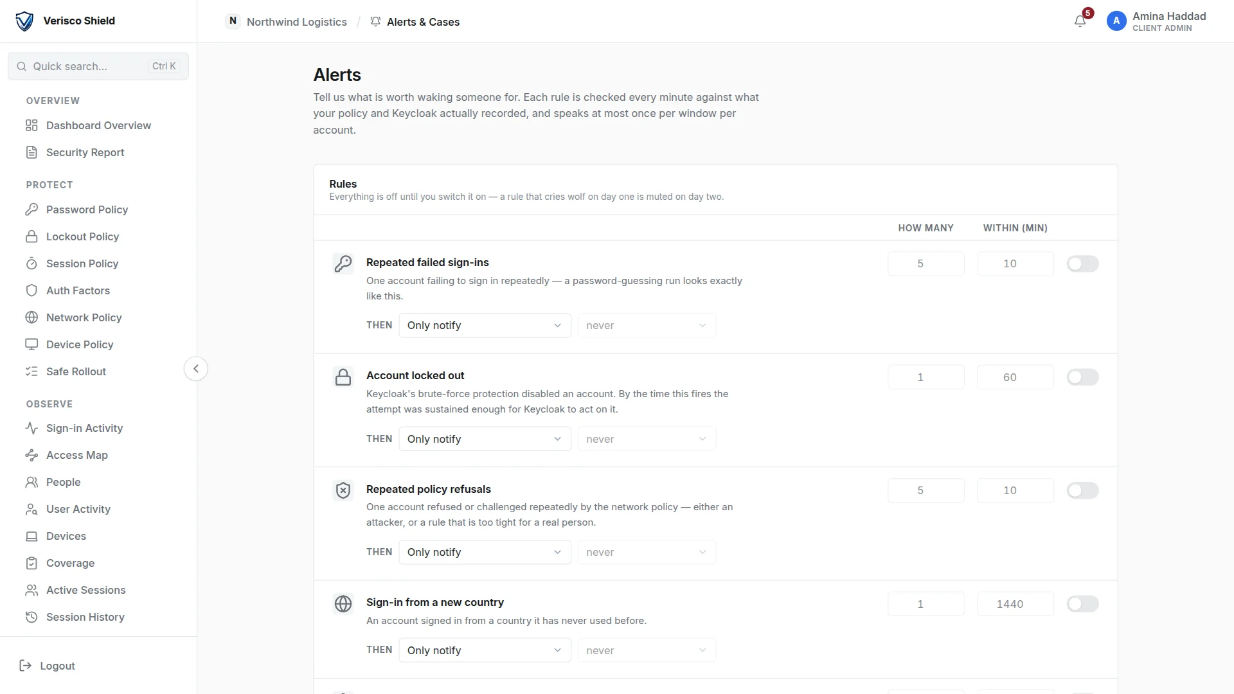The width and height of the screenshot is (1234, 694).
Task: Click the Session Policy timer icon
Action: coord(31,263)
